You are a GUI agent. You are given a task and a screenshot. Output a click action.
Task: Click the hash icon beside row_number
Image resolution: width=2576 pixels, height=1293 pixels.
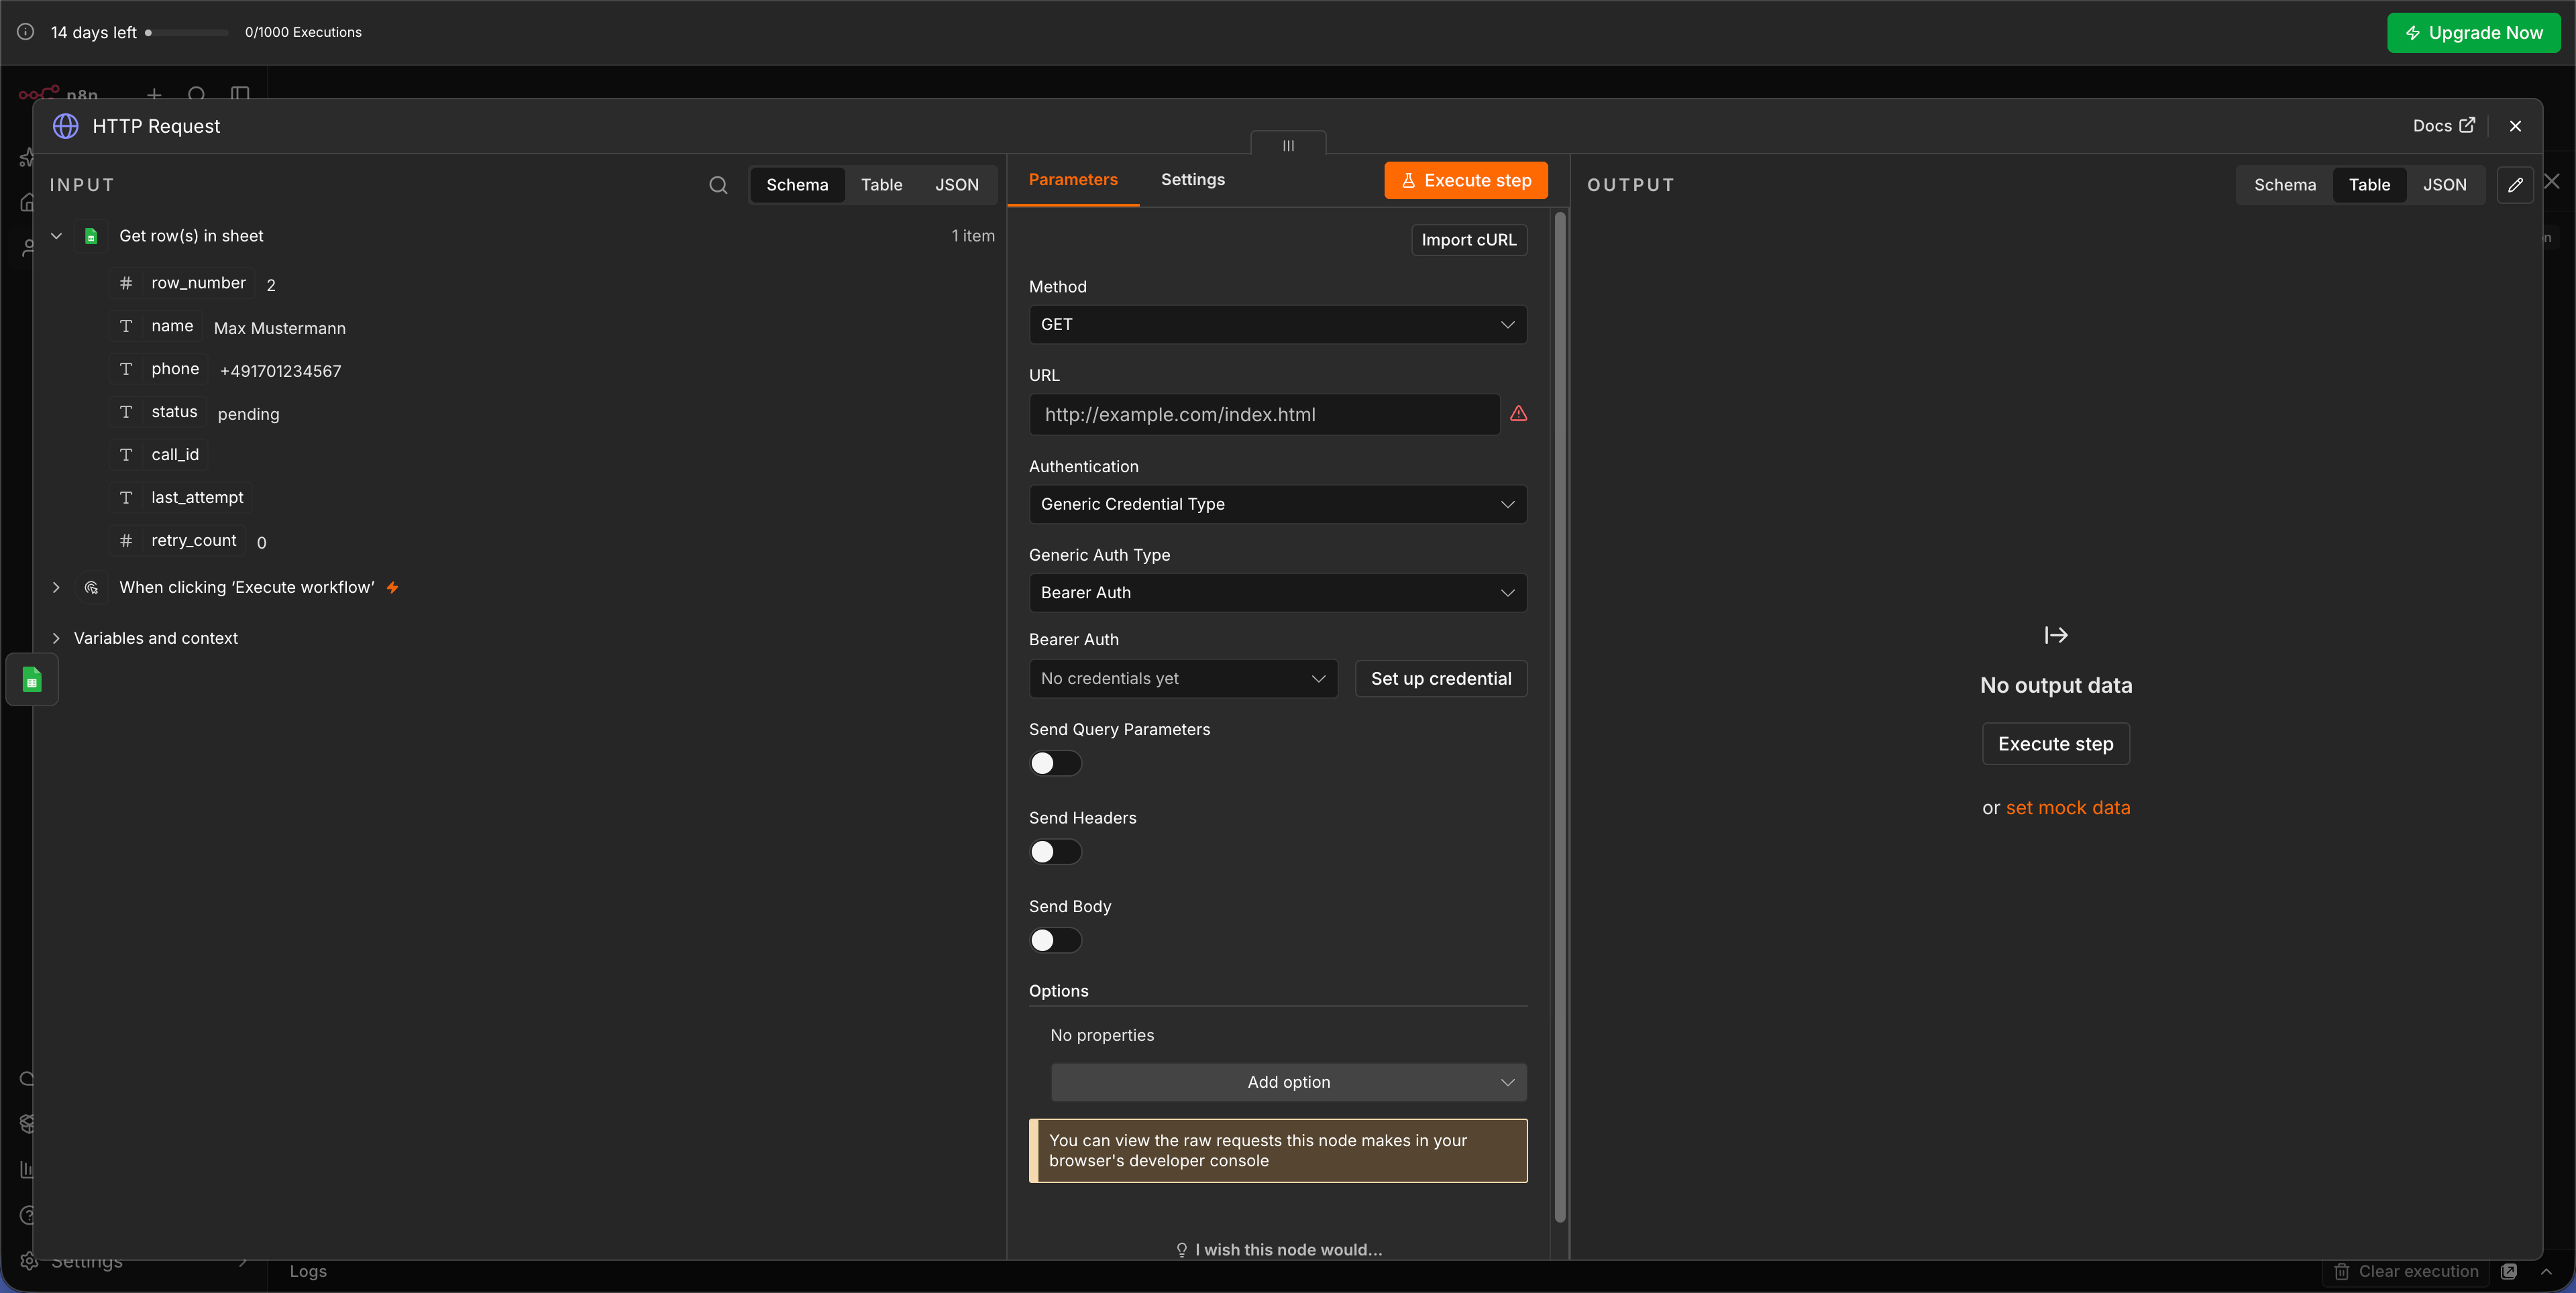click(x=126, y=283)
